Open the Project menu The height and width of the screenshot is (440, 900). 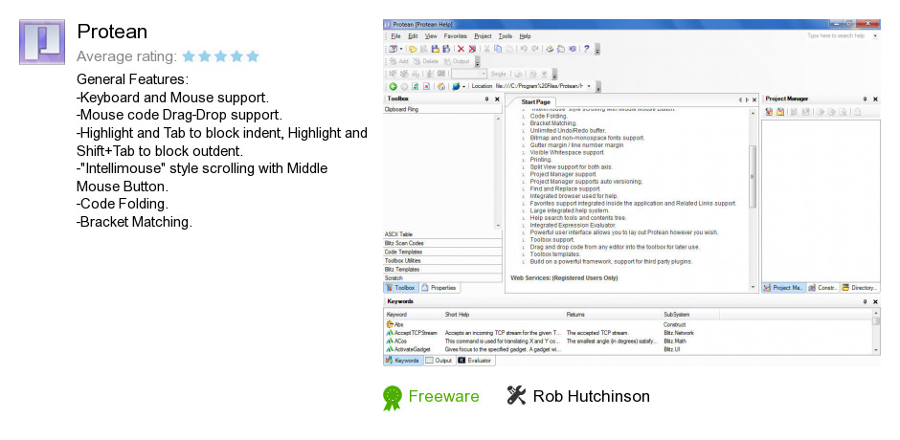coord(483,36)
